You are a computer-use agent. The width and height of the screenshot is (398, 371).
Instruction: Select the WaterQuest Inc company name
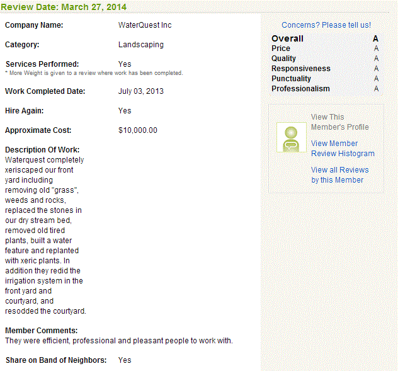[145, 25]
